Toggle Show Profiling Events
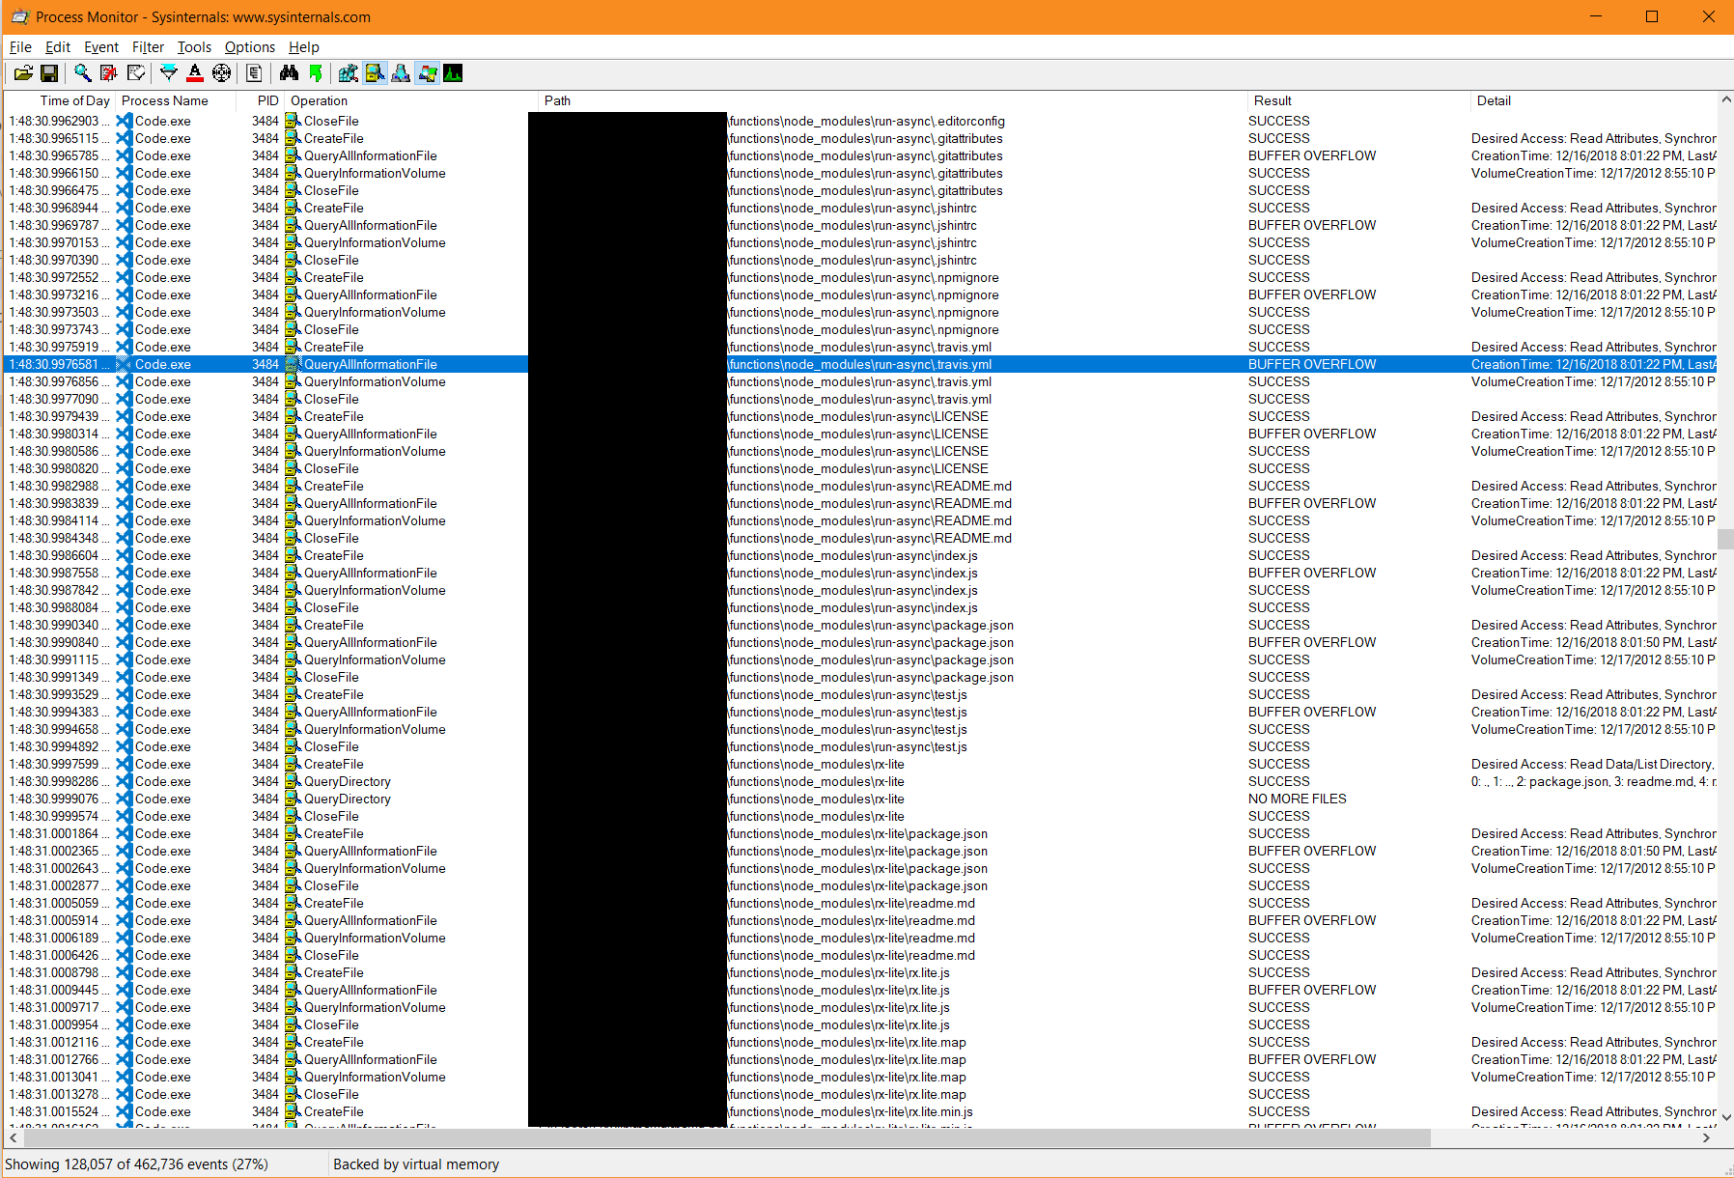 (x=453, y=73)
